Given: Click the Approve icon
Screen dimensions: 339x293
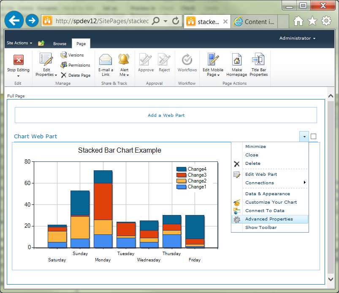Looking at the screenshot, I should [146, 59].
